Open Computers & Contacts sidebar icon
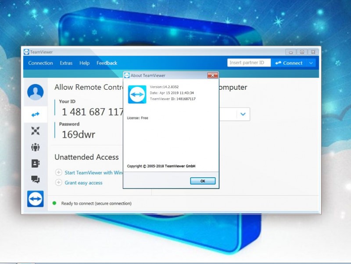The height and width of the screenshot is (264, 351). coord(36,163)
